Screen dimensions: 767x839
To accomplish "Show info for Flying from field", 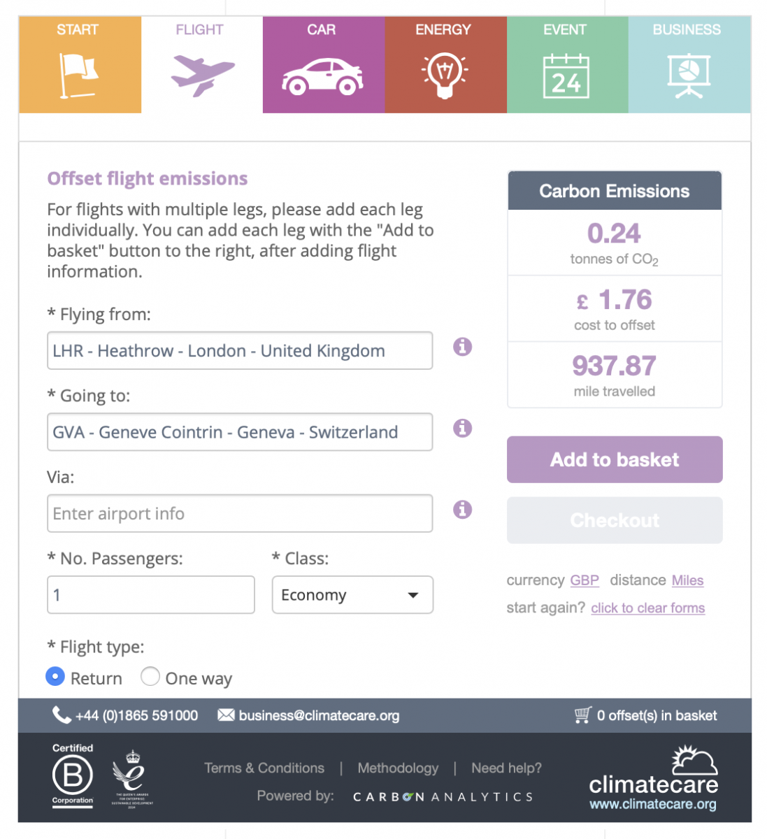I will (x=462, y=347).
